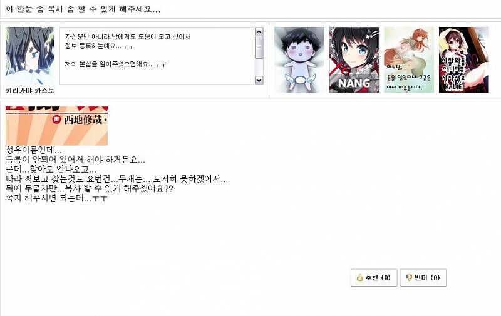Open the author's avatar image
The height and width of the screenshot is (316, 501).
click(29, 56)
